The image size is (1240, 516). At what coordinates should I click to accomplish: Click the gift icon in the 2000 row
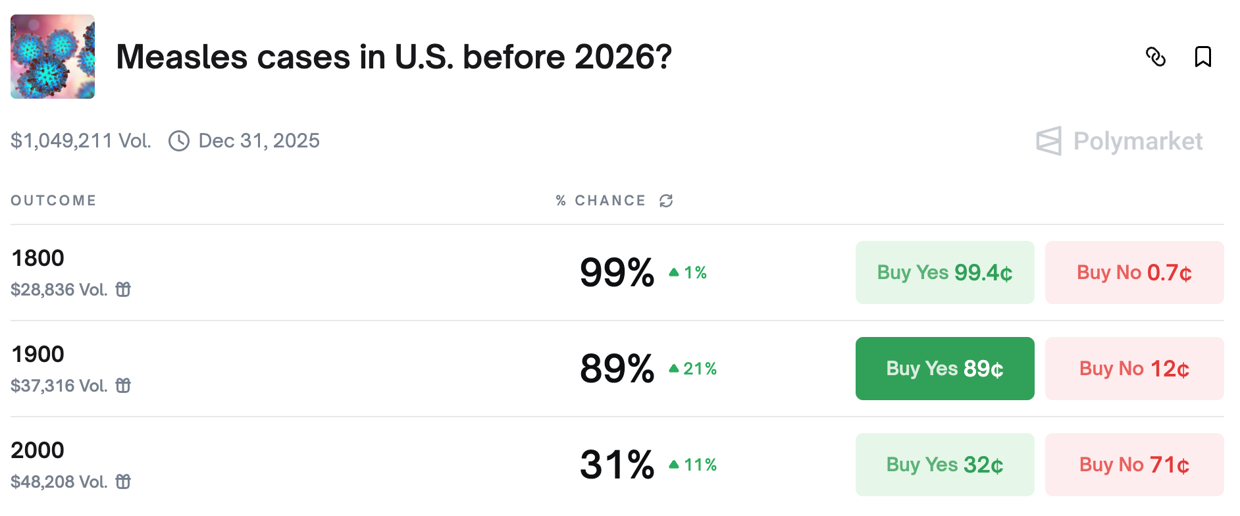coord(123,482)
